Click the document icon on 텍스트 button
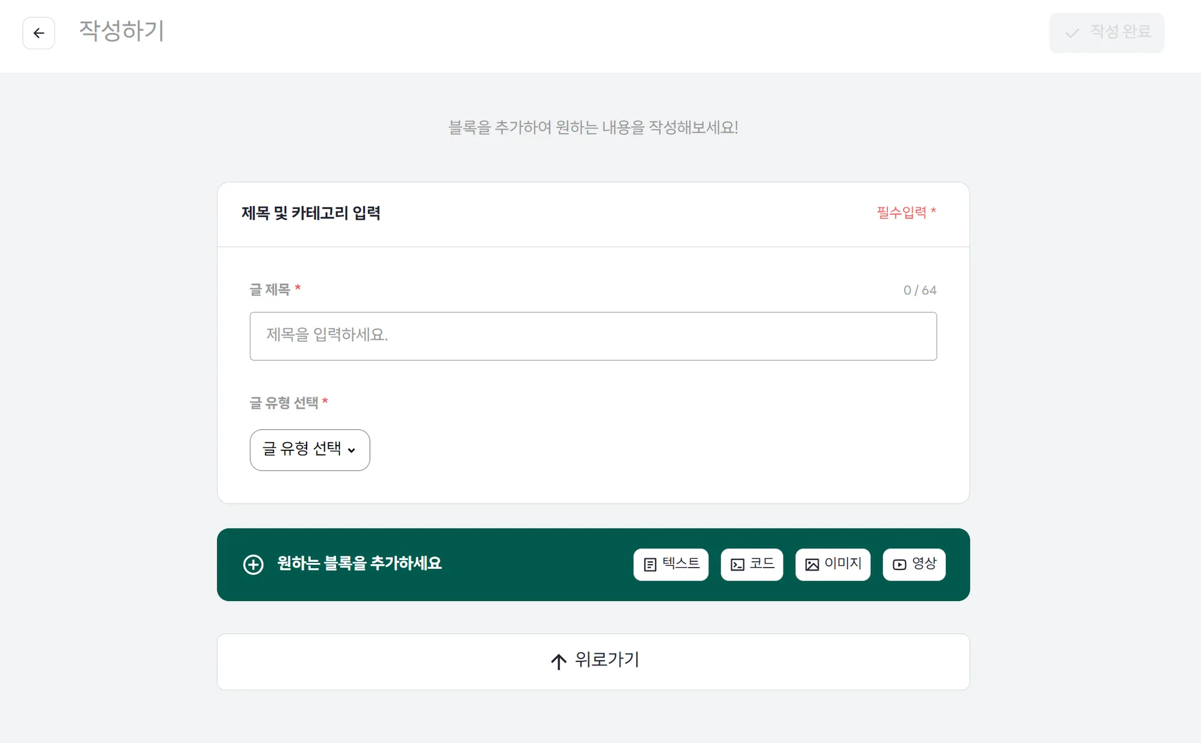 [650, 564]
